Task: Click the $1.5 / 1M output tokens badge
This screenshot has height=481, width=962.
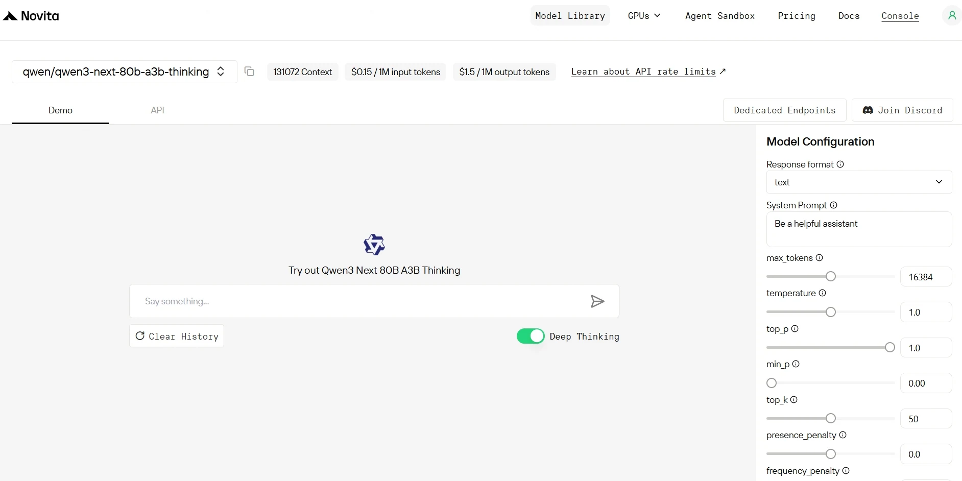Action: coord(504,72)
